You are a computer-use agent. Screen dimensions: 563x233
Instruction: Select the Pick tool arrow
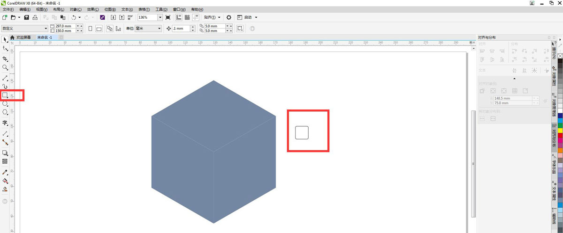click(x=5, y=39)
